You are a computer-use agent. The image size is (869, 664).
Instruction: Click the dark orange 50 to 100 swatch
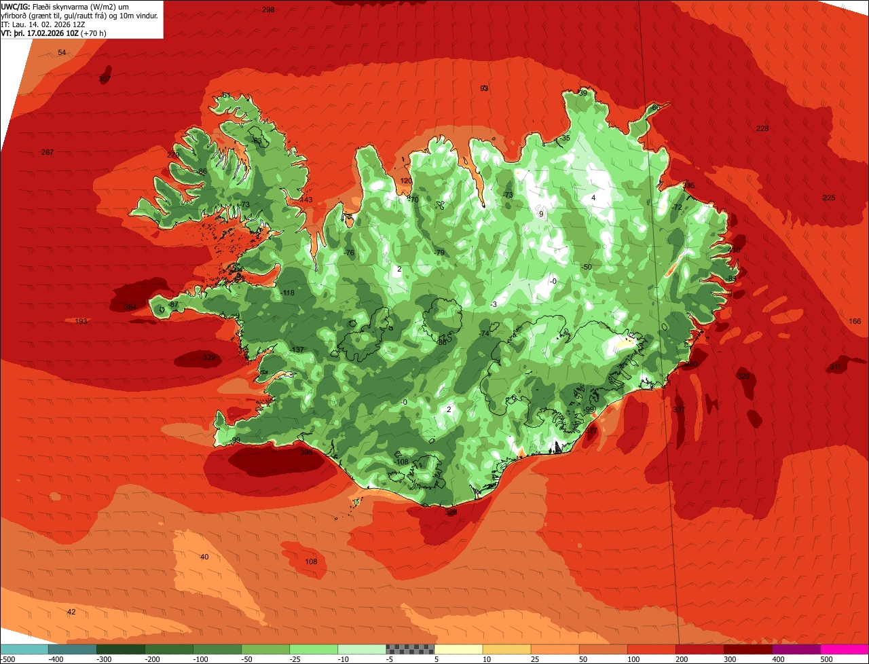pos(603,649)
